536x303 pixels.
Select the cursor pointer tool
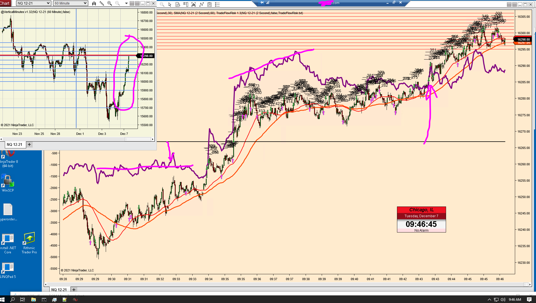(170, 5)
